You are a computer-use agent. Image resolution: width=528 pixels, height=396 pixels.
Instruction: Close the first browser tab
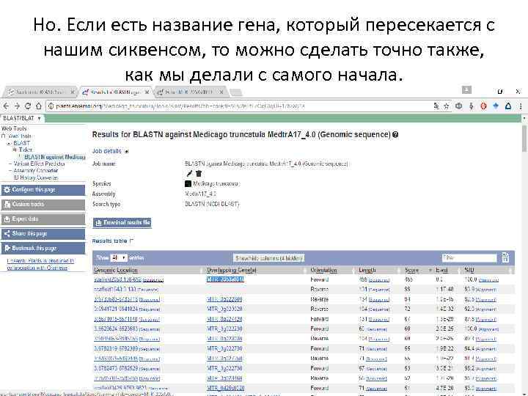tap(72, 92)
